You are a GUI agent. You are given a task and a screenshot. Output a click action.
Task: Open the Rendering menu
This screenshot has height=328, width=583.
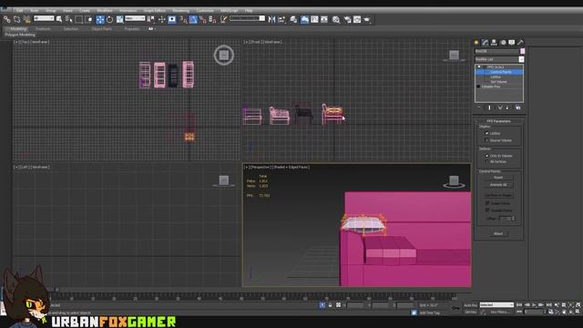click(181, 10)
